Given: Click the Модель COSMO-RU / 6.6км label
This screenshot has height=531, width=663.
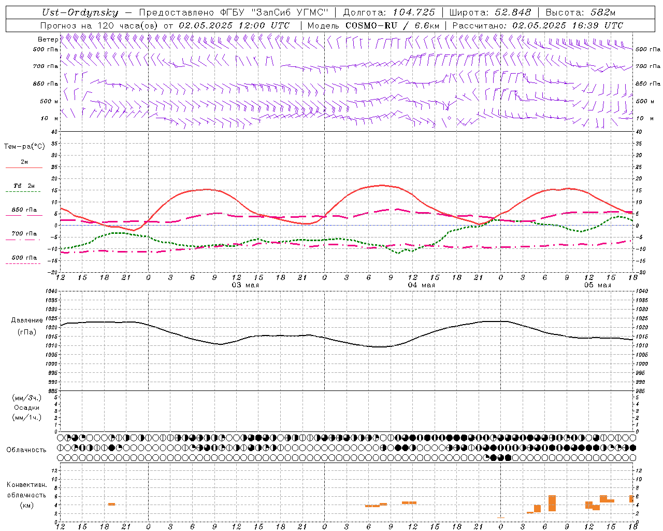Looking at the screenshot, I should (373, 25).
